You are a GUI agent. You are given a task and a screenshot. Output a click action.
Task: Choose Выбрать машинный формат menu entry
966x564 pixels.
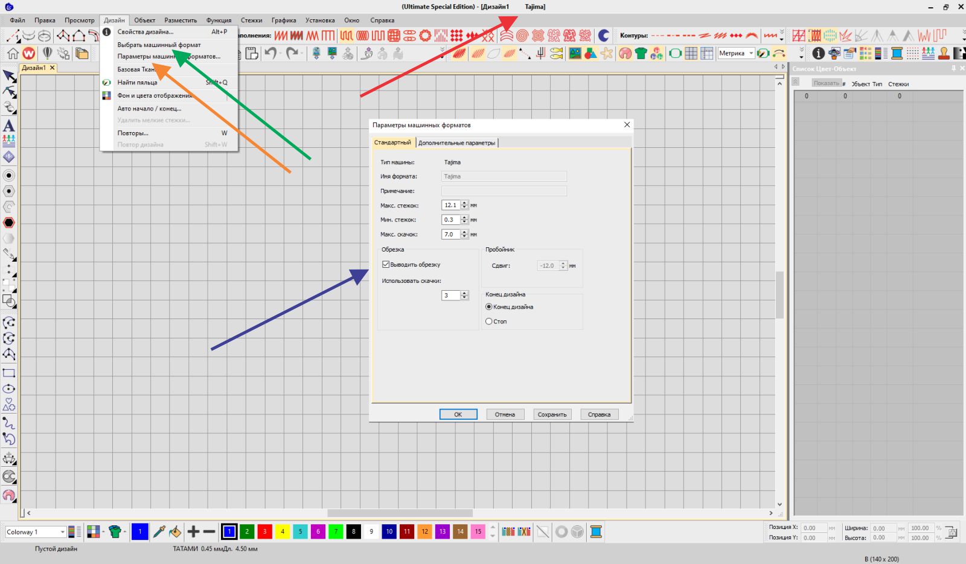[x=159, y=45]
